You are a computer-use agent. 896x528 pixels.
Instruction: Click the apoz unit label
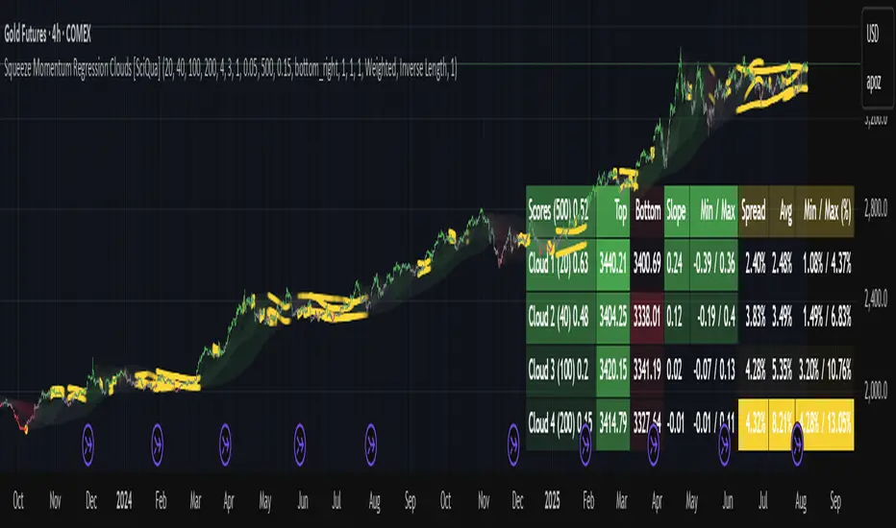[x=873, y=83]
